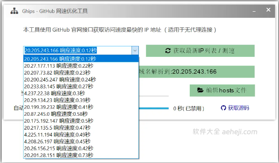Click the Ghips network icon in title bar
This screenshot has width=279, height=163.
pyautogui.click(x=14, y=11)
